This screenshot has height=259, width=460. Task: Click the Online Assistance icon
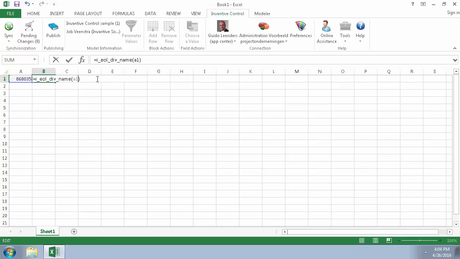326,26
